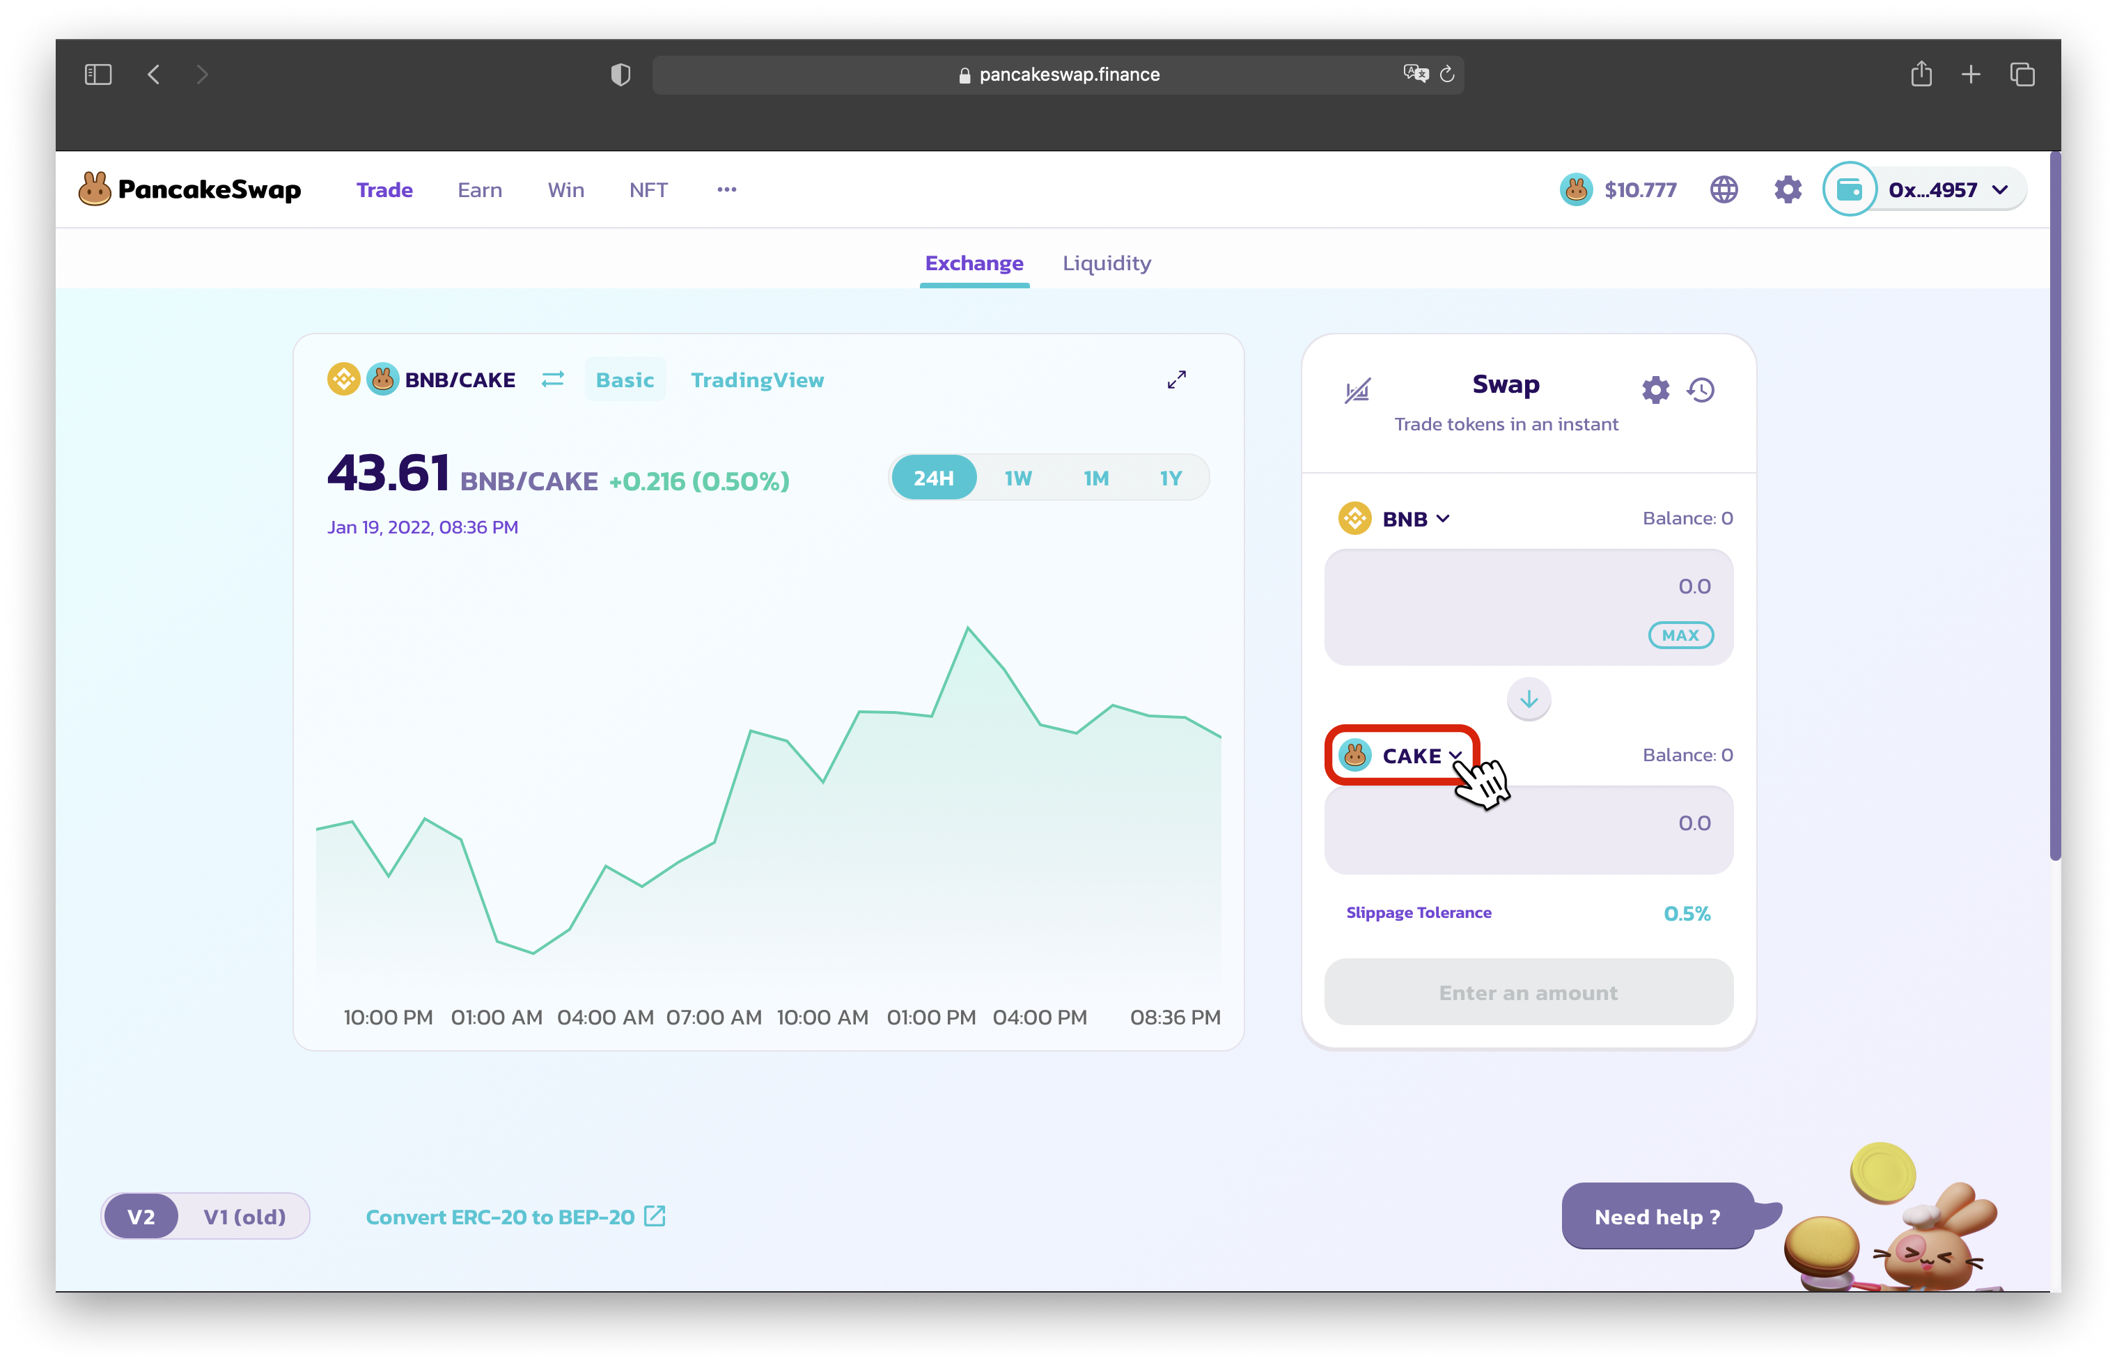
Task: Open Convert ERC-20 to BEP-20 link
Action: tap(515, 1216)
